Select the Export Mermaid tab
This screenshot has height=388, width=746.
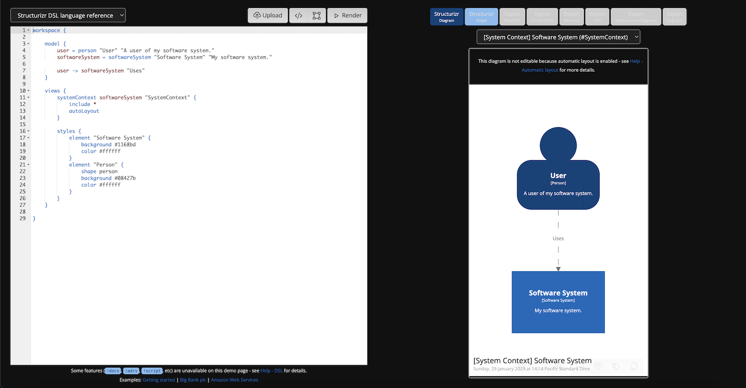572,17
